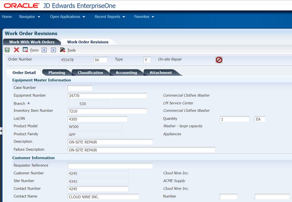Click the Washer - large capacity text
The image size is (292, 202).
coord(183,126)
